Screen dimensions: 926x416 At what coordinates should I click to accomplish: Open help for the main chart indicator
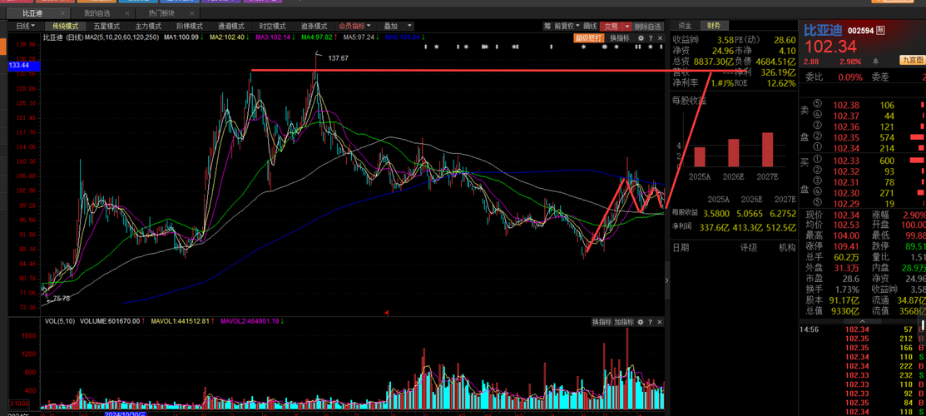[651, 37]
